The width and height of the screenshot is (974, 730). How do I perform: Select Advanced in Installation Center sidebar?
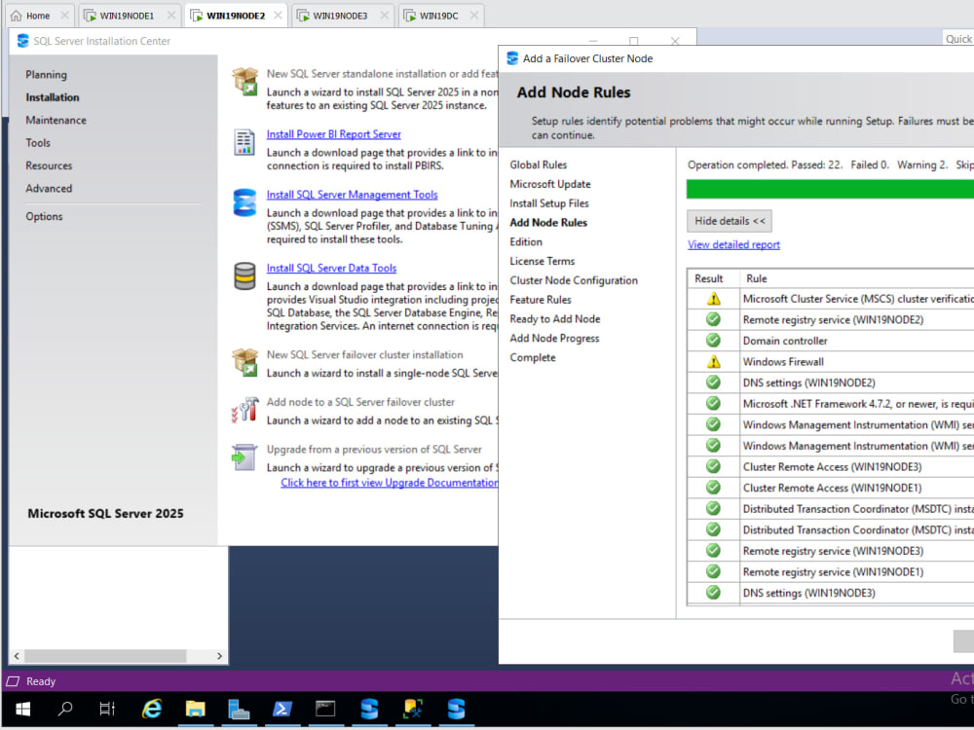click(49, 188)
